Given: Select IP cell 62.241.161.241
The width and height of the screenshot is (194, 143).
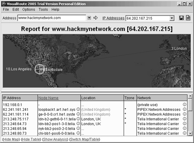Looking at the screenshot, I should point(16,109).
